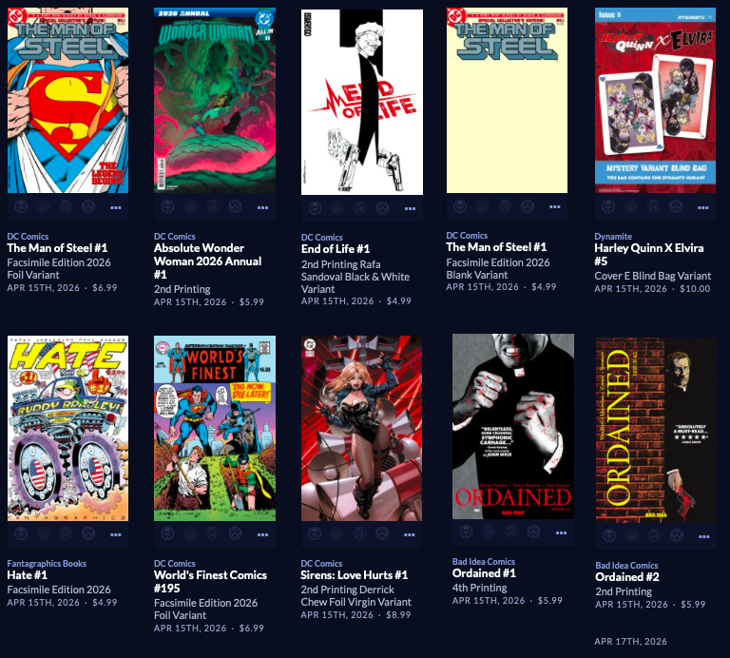Toggle read status for Ordained #1

tap(510, 532)
